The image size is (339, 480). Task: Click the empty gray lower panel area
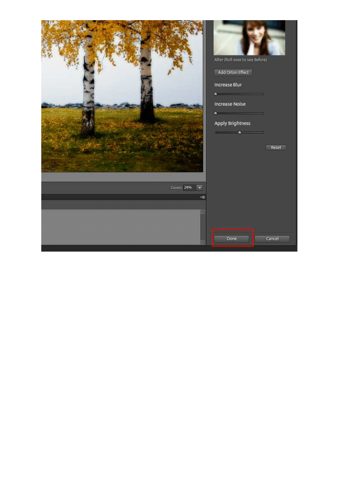(121, 227)
